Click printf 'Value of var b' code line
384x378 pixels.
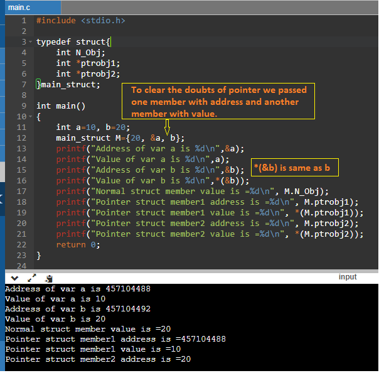152,181
